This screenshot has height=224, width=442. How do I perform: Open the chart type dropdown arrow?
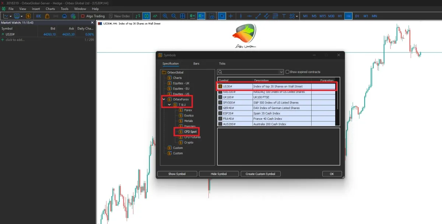(x=11, y=16)
